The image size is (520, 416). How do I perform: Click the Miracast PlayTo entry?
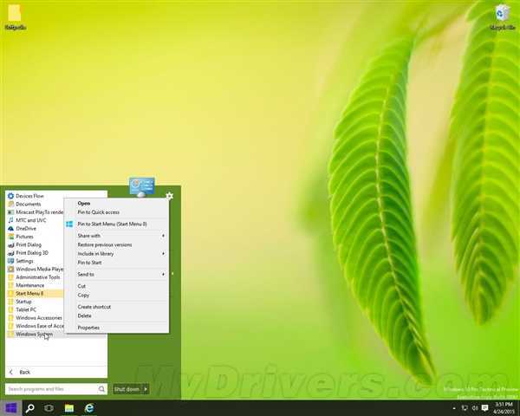pos(35,212)
